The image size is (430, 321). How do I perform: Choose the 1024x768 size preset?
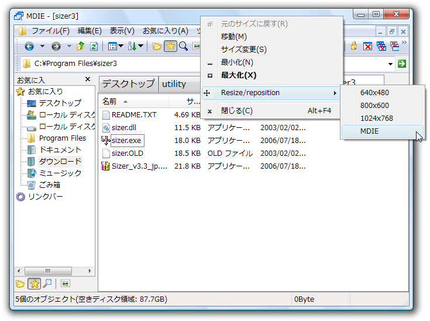click(x=382, y=118)
